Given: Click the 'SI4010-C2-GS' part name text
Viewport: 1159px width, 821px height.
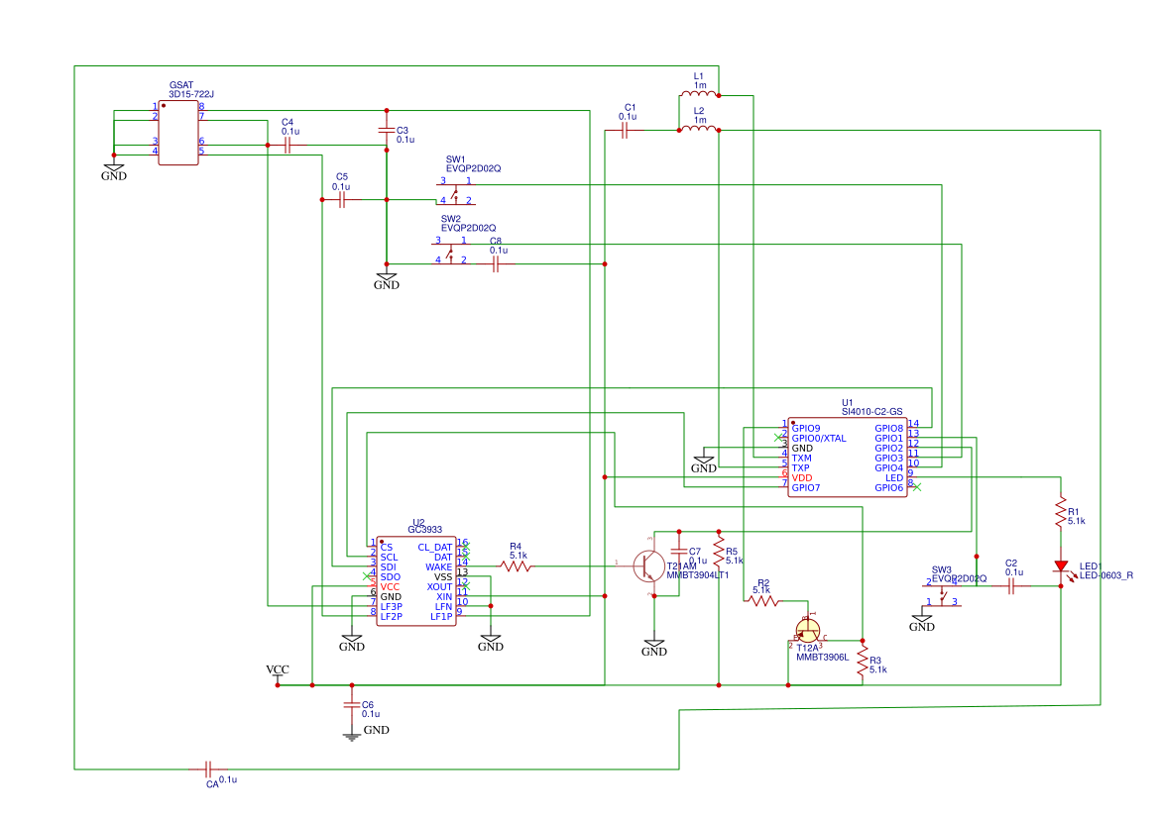Looking at the screenshot, I should coord(872,412).
